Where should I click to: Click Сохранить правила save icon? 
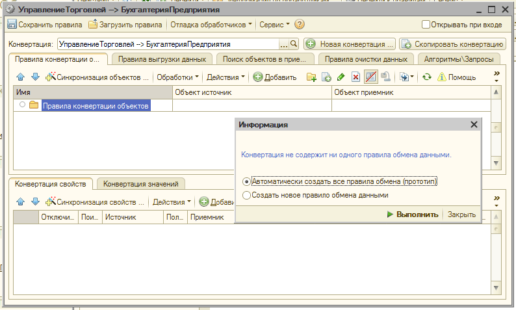12,24
